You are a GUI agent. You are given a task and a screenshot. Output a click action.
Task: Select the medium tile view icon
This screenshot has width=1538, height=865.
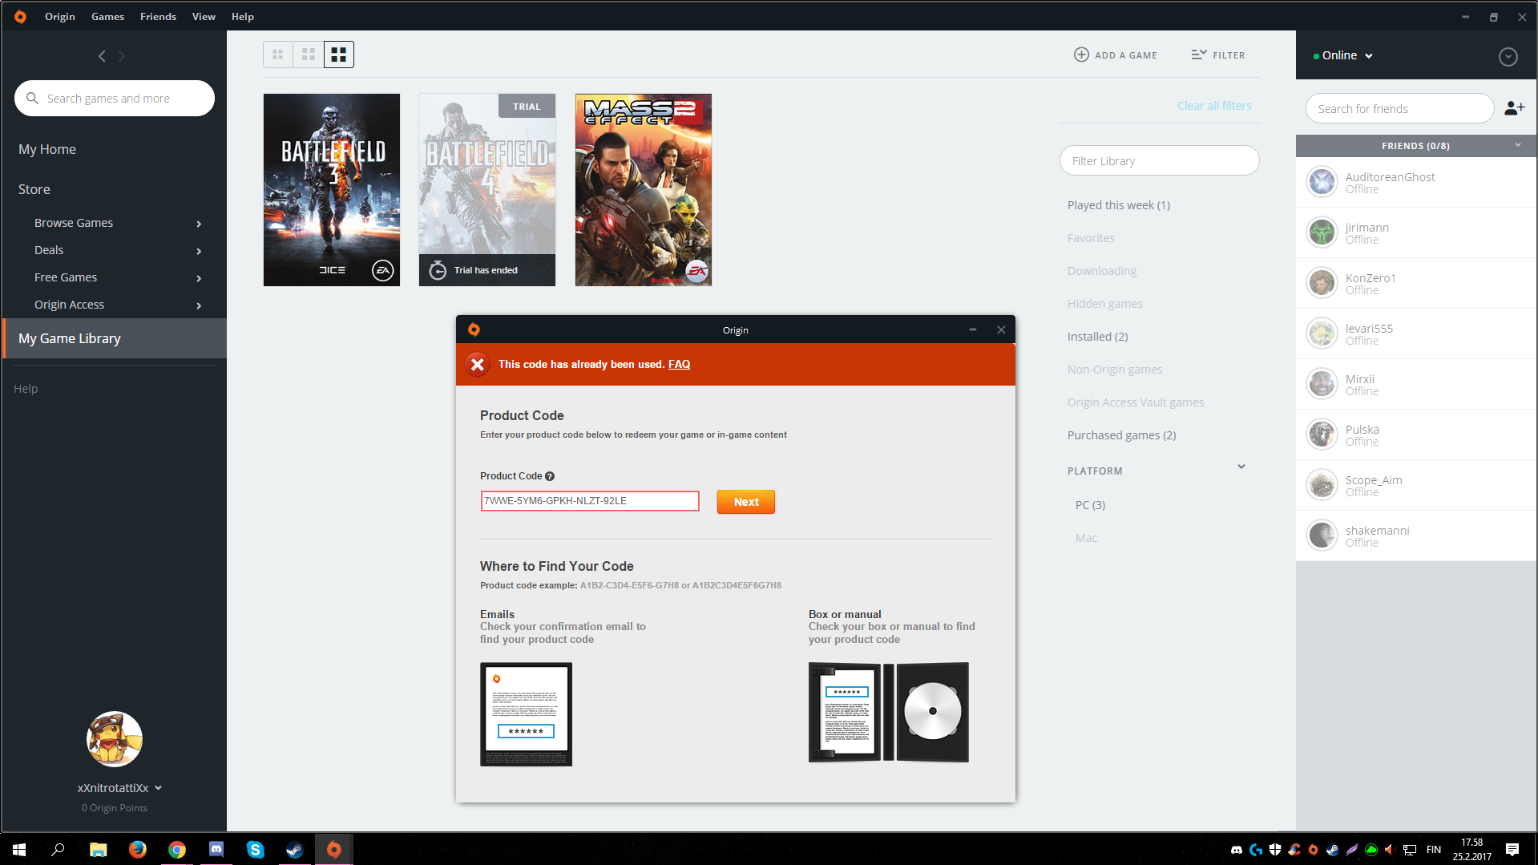(x=309, y=55)
